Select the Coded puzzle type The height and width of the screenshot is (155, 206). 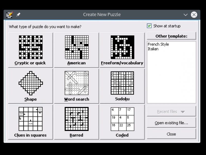(x=122, y=122)
